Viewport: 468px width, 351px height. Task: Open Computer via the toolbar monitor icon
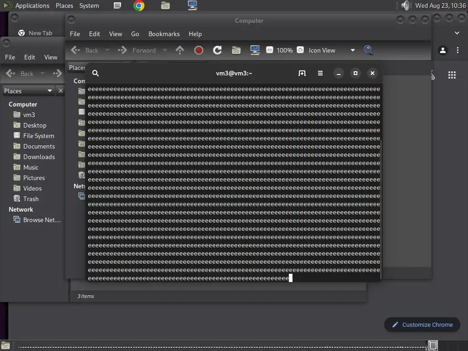(255, 50)
